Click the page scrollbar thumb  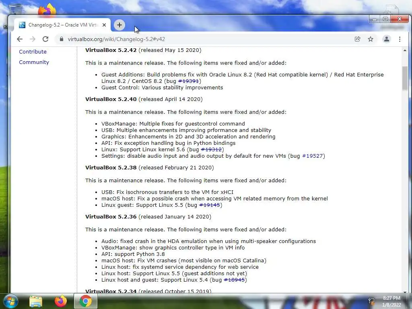click(405, 78)
